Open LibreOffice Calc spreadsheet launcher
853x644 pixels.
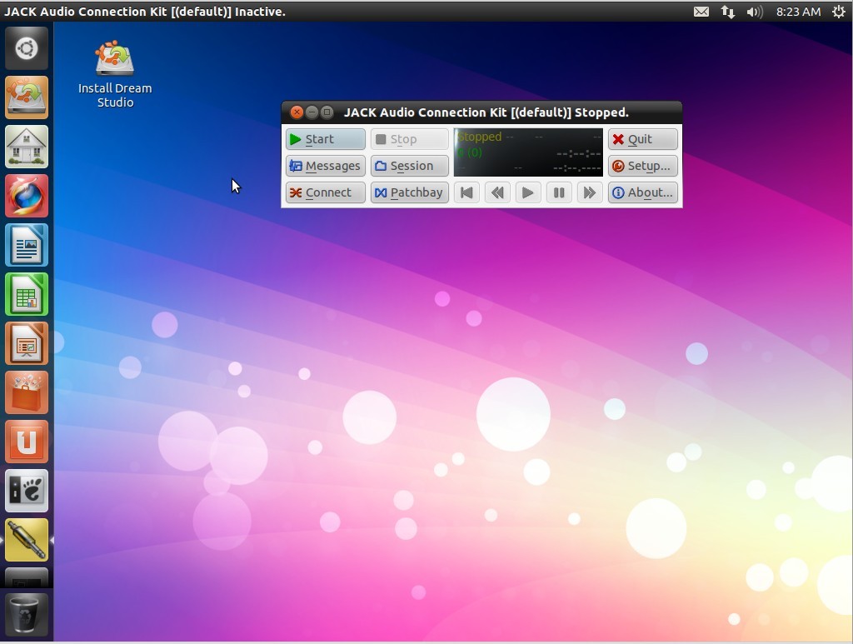click(27, 294)
